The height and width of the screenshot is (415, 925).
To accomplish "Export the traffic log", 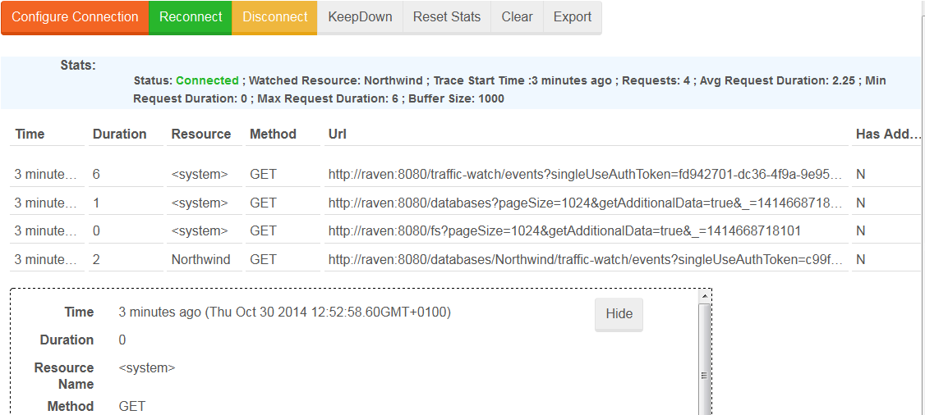I will point(573,18).
